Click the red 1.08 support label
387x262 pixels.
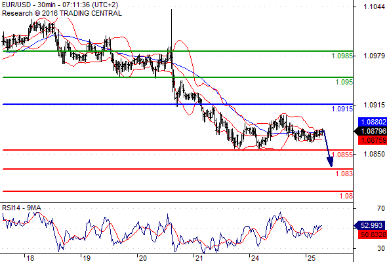(x=346, y=196)
